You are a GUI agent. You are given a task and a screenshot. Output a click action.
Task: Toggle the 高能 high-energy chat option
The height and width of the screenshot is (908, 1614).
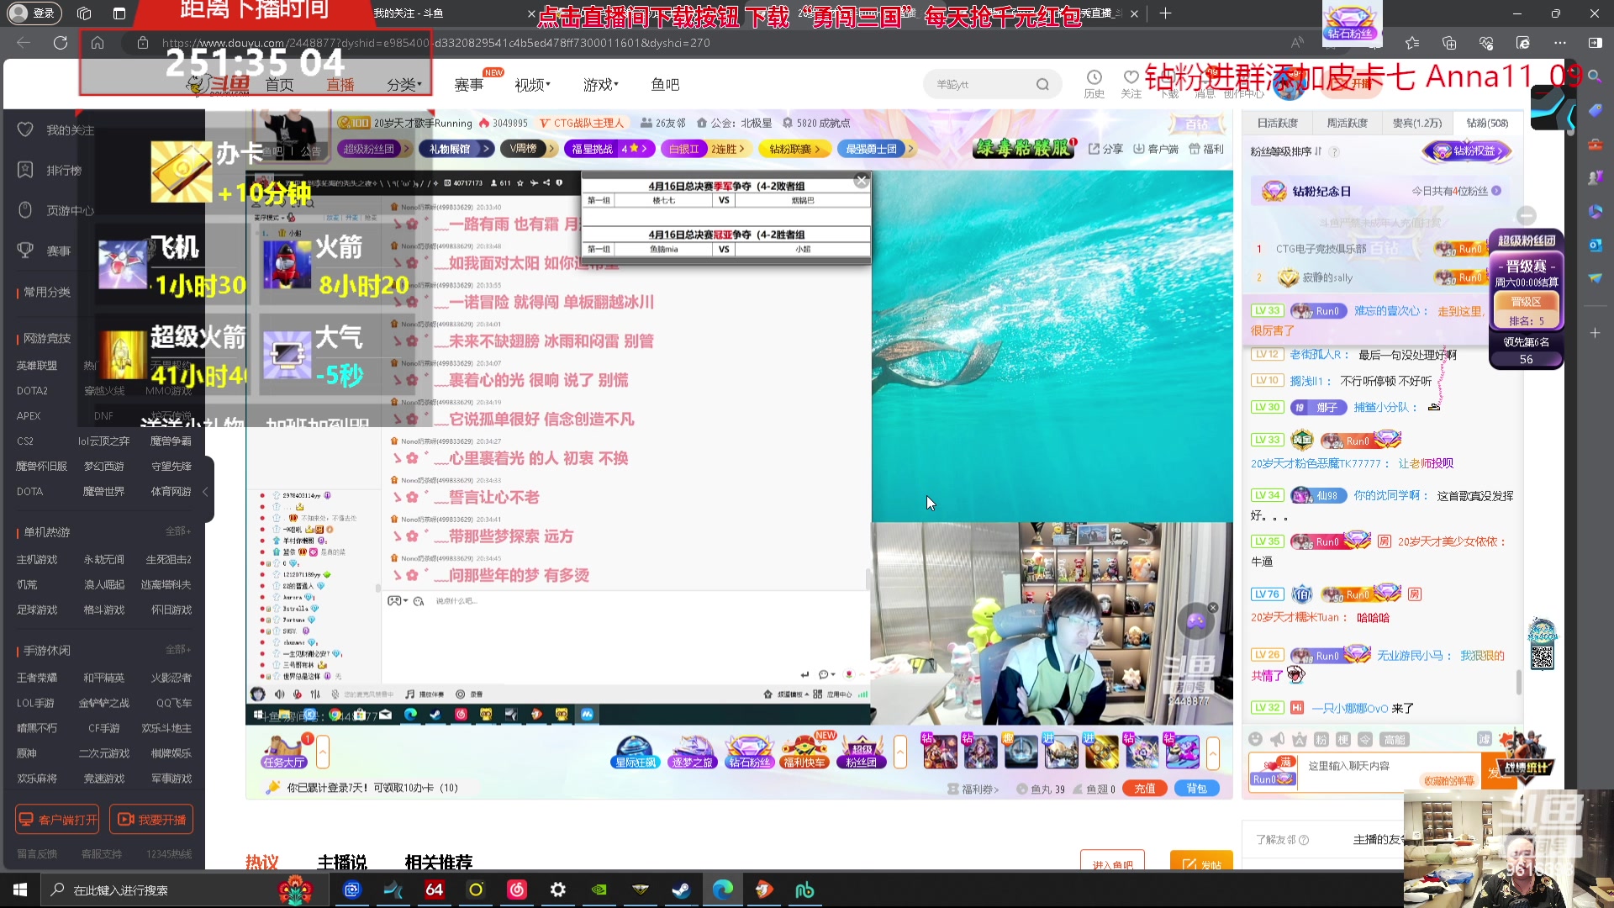tap(1395, 739)
